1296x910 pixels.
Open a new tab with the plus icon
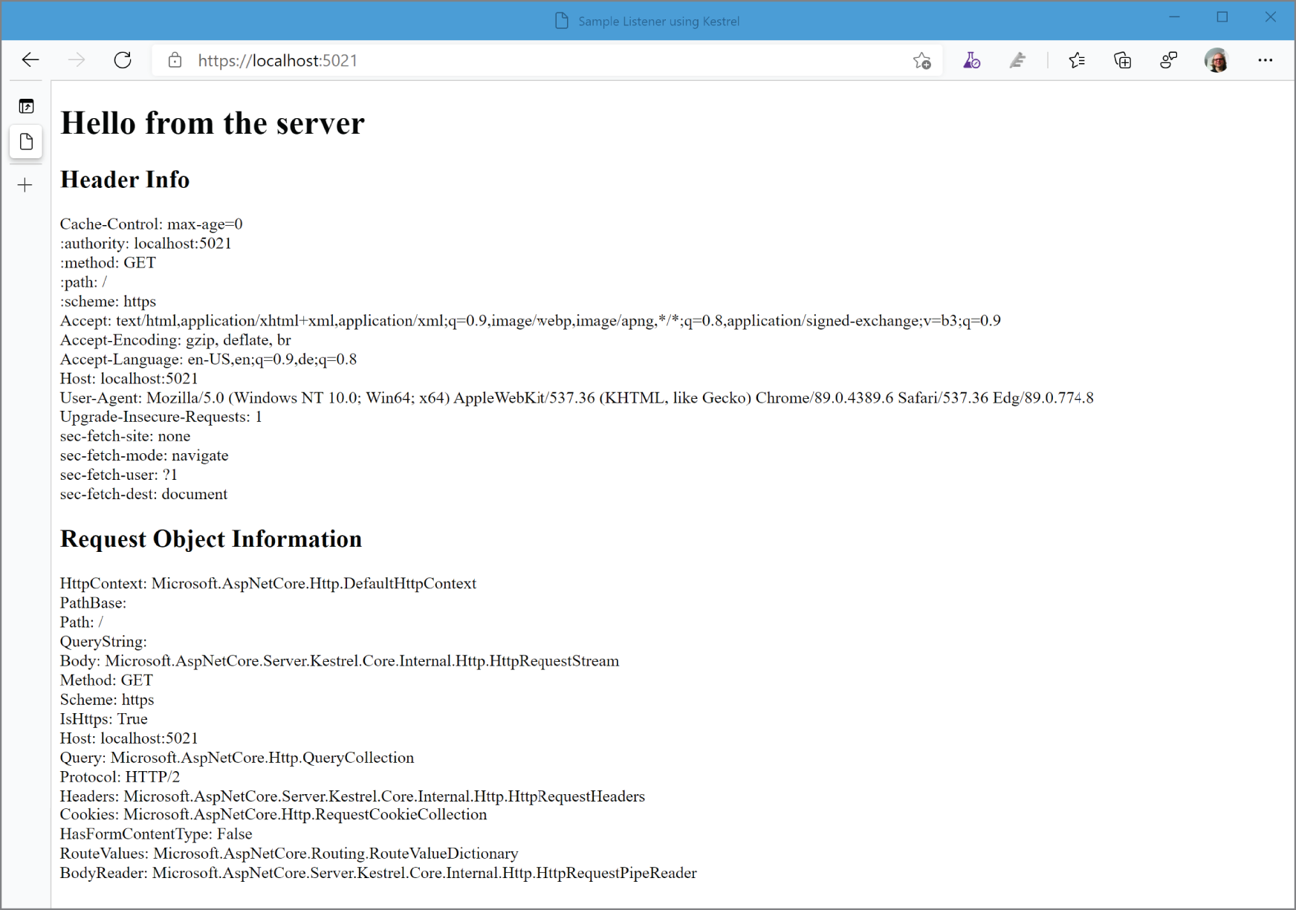(x=25, y=185)
